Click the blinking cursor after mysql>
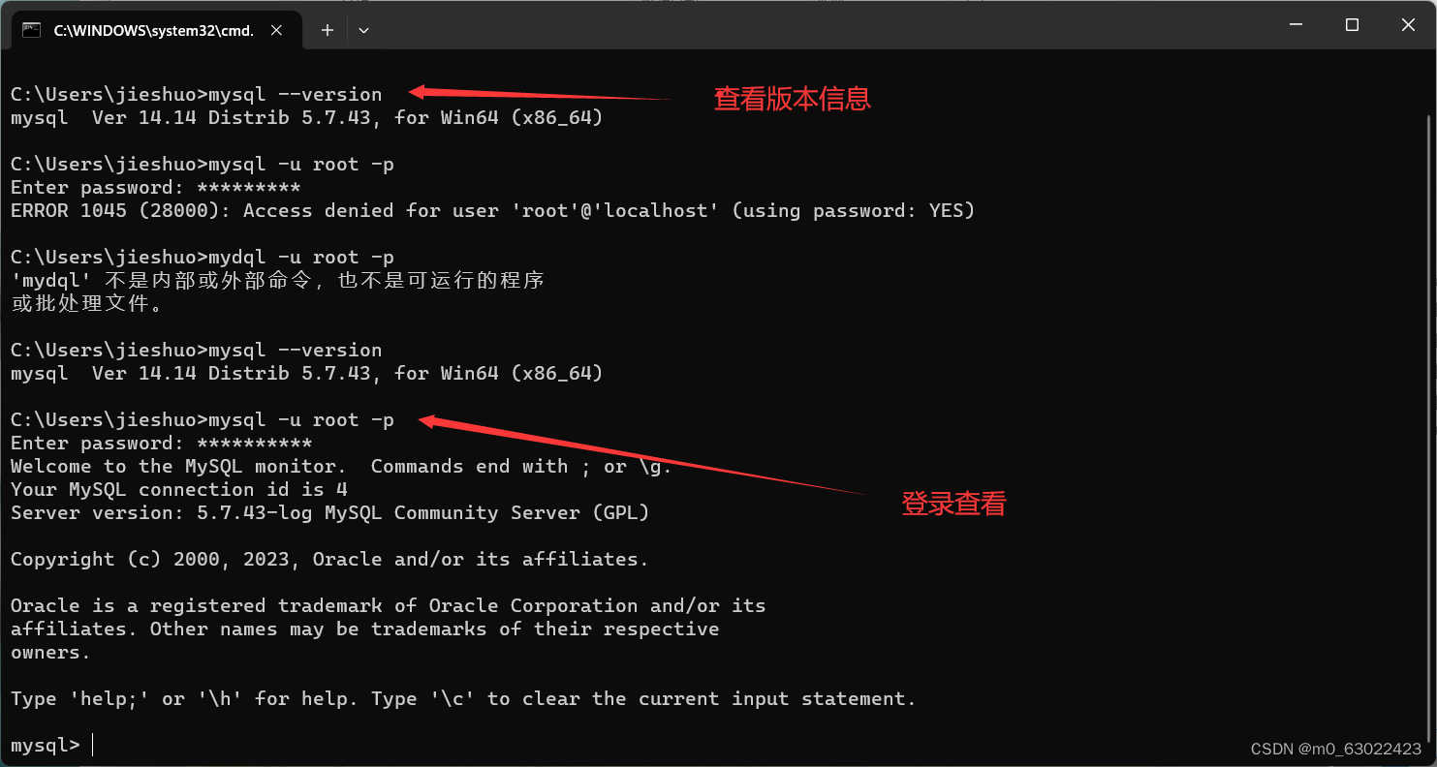 click(x=92, y=744)
